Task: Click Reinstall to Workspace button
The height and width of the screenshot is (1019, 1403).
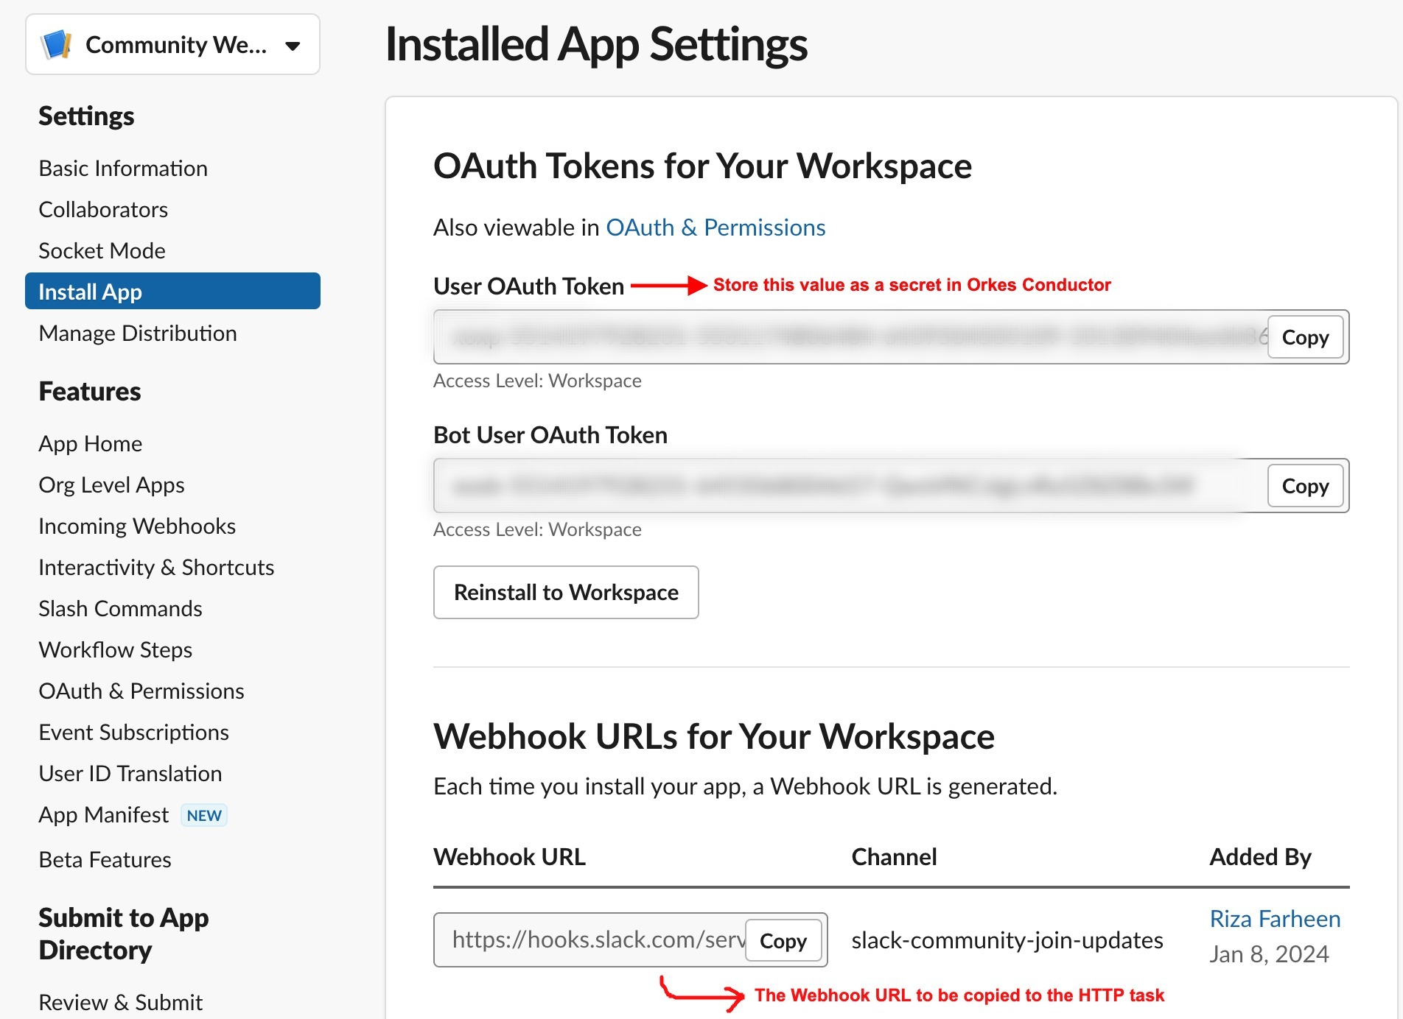Action: click(566, 593)
